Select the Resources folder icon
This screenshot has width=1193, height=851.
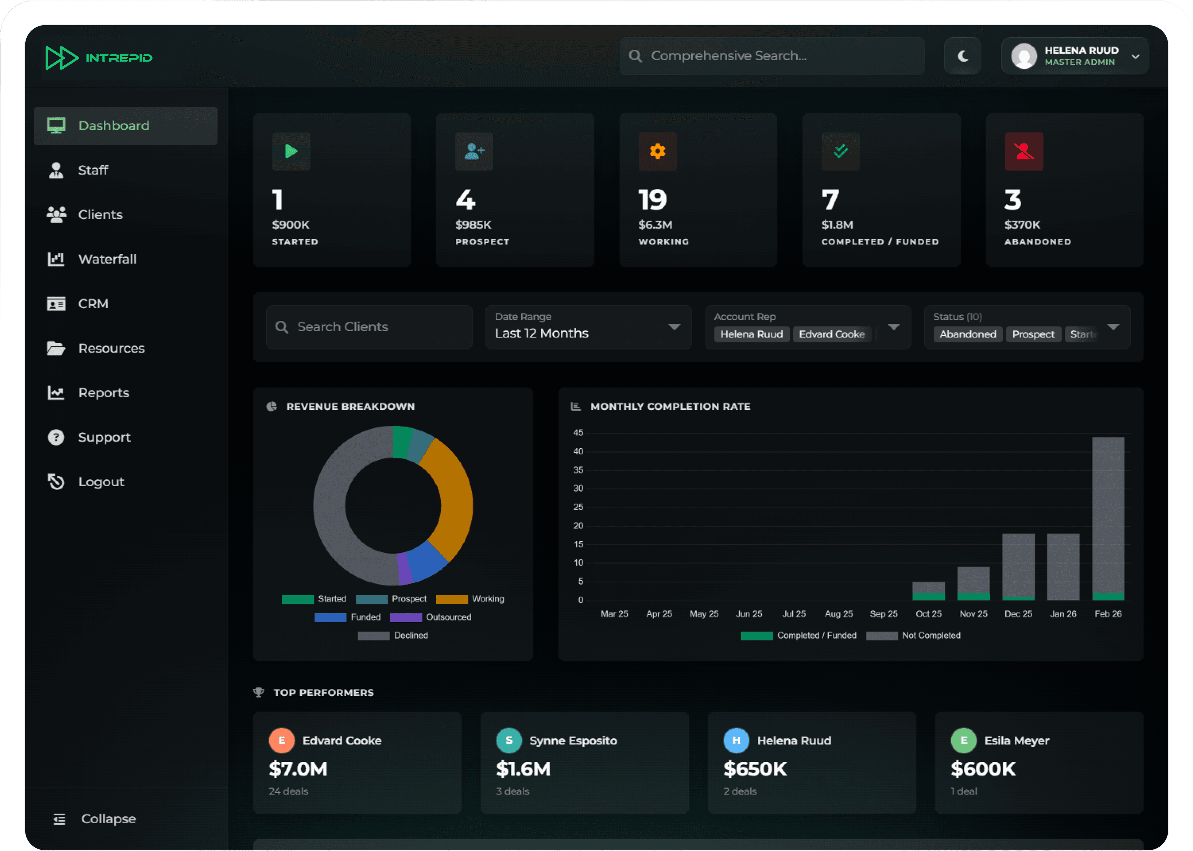pyautogui.click(x=56, y=348)
